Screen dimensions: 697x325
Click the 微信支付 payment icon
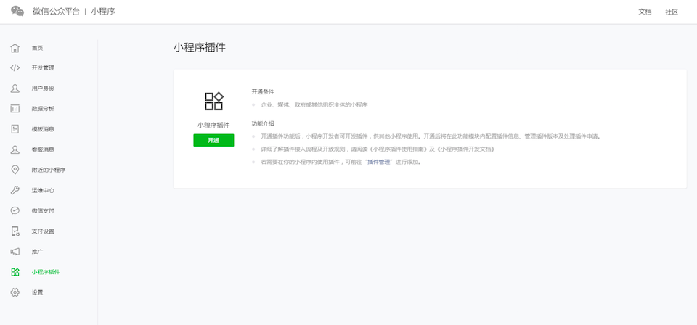click(15, 210)
